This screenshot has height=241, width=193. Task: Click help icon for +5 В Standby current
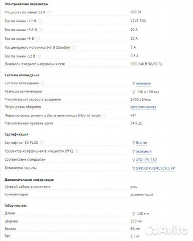tap(74, 47)
